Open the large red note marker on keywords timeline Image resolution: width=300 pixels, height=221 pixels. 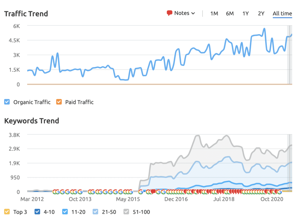153,191
